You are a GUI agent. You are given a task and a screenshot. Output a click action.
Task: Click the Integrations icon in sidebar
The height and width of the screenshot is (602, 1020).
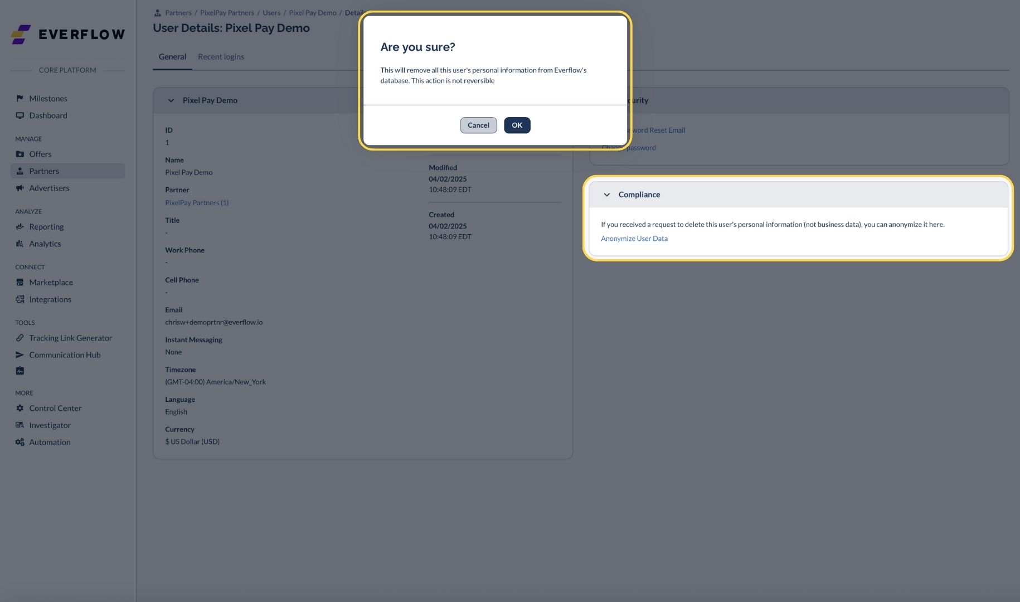pyautogui.click(x=20, y=299)
